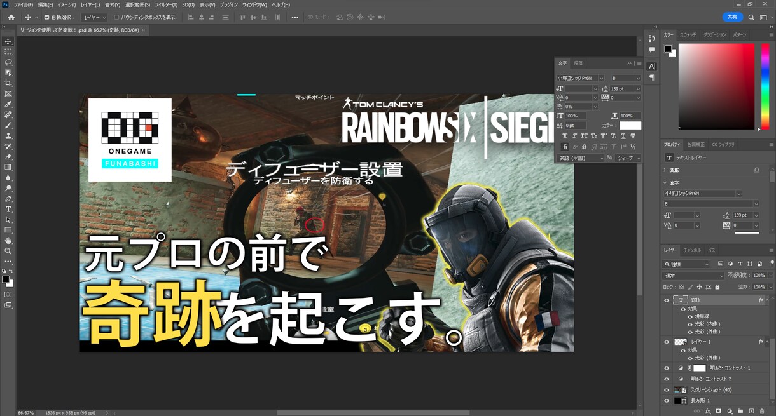Click the hue spectrum slider in Color panel

pyautogui.click(x=766, y=86)
